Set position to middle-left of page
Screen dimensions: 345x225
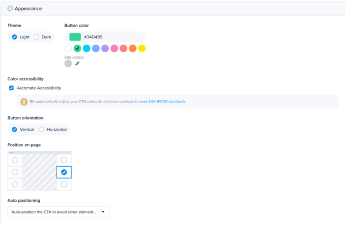(x=15, y=172)
